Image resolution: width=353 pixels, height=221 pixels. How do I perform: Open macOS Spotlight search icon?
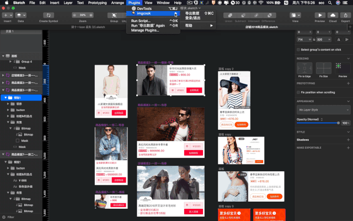point(330,3)
